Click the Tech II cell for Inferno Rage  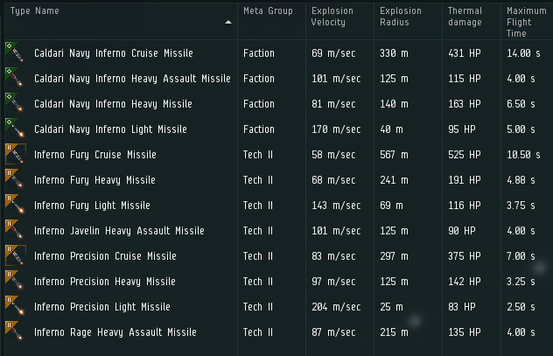258,332
